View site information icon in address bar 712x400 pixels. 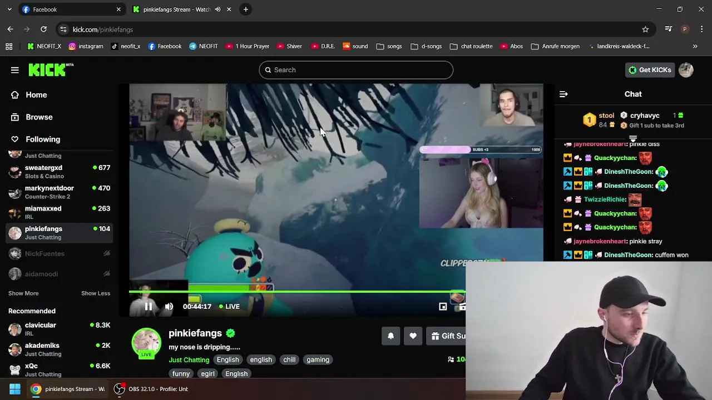click(x=63, y=29)
